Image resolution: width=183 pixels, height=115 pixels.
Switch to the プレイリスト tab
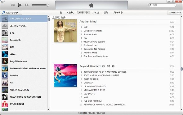[x=118, y=13]
